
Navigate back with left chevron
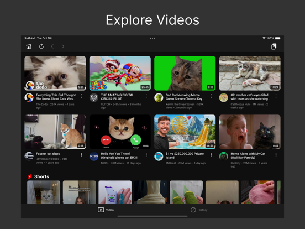[52, 46]
